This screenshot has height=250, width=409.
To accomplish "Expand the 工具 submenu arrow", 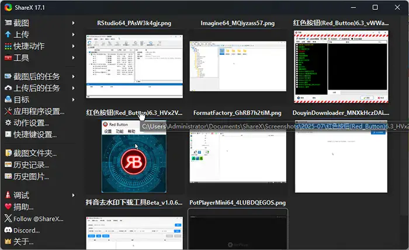I will coord(73,58).
